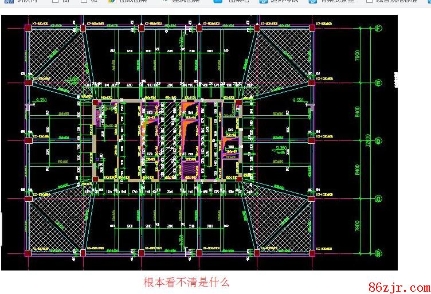Viewport: 431px width, 294px height.
Task: Click the top-right corner red column marker
Action: (313, 28)
